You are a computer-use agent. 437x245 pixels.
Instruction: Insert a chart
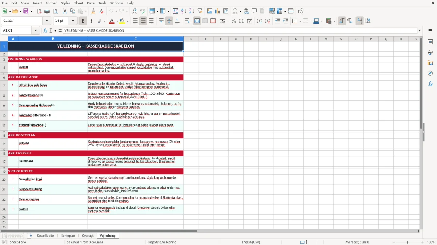pos(218,11)
